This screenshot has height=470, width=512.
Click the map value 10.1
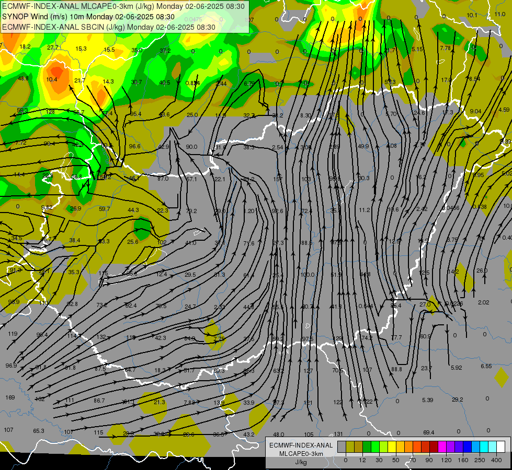(x=472, y=15)
